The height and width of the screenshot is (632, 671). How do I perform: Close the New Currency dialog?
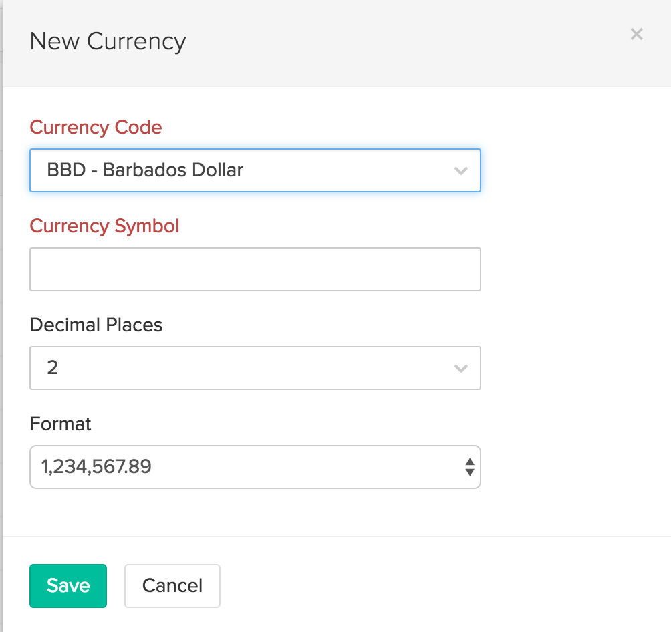(x=636, y=34)
